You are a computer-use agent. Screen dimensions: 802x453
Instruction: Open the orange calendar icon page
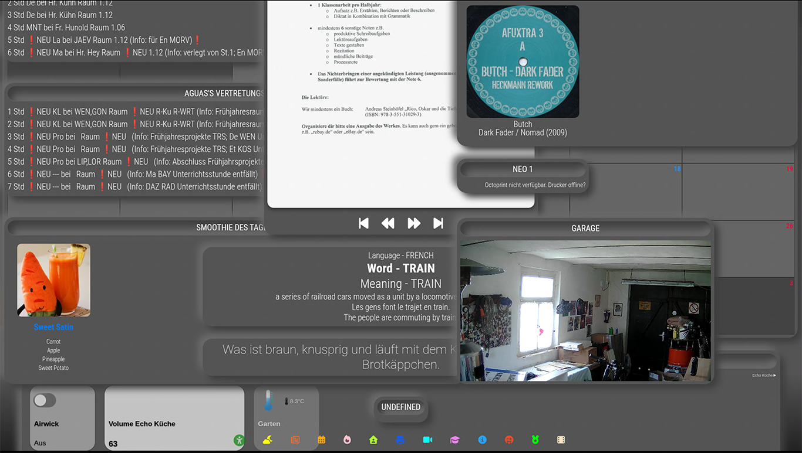(x=322, y=440)
